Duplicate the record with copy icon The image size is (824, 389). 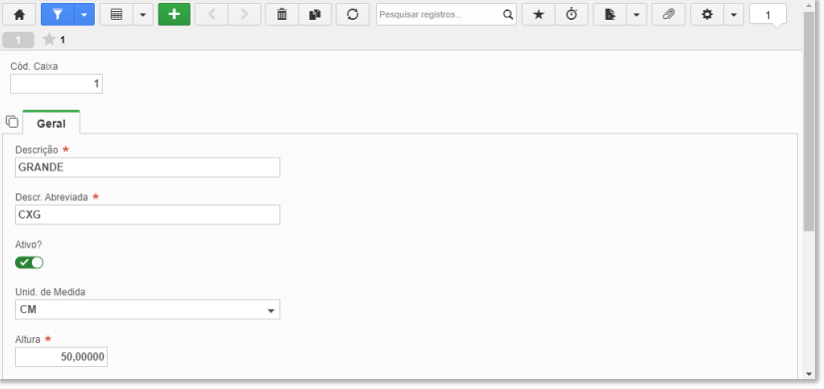coord(315,15)
